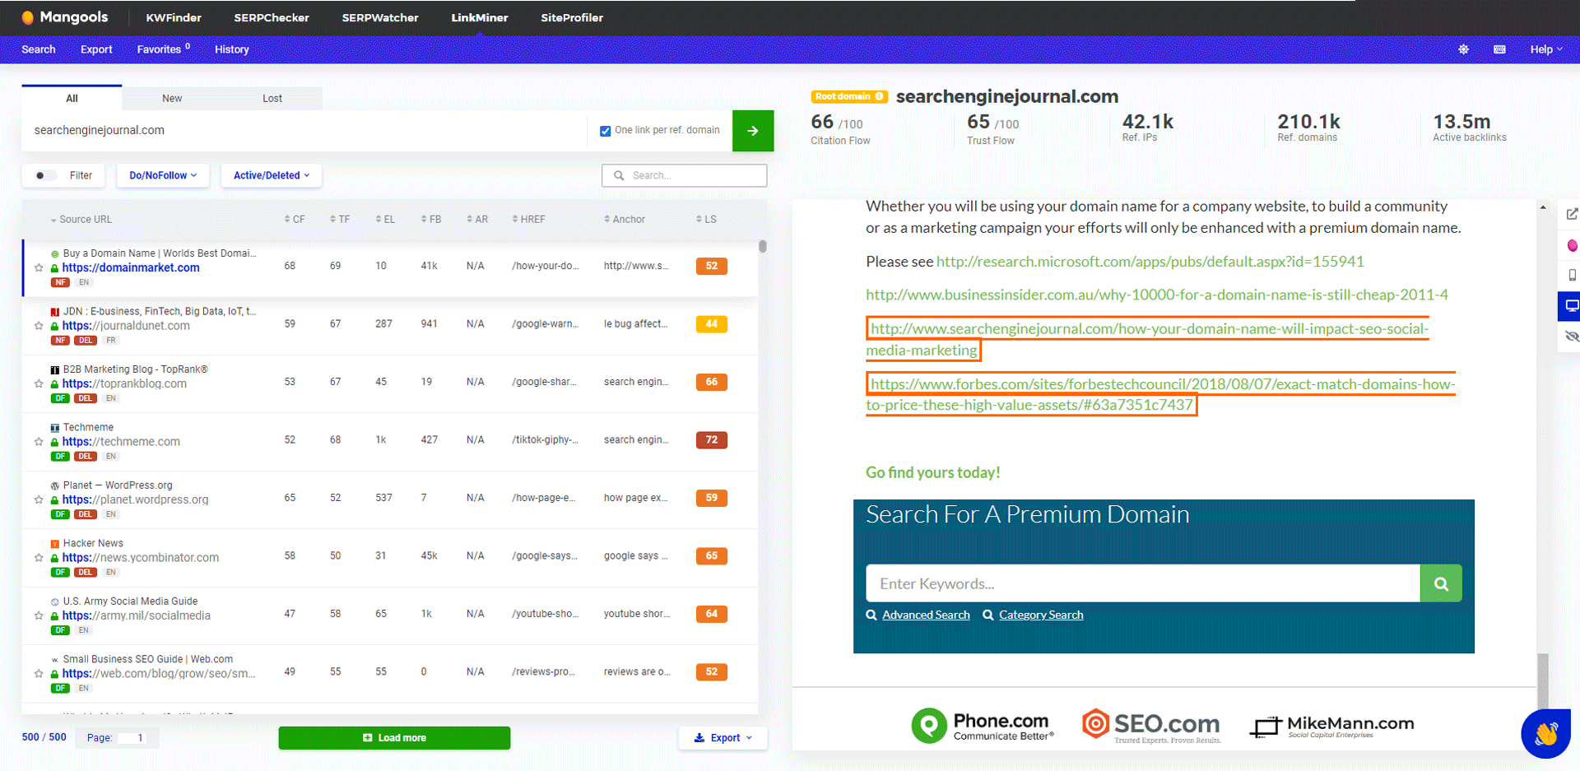Click MikeMann.com logo in preview
This screenshot has height=771, width=1580.
tap(1332, 726)
